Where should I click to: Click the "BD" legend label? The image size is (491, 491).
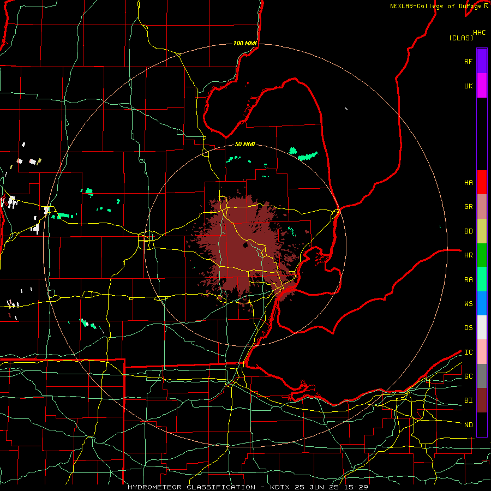(x=468, y=231)
